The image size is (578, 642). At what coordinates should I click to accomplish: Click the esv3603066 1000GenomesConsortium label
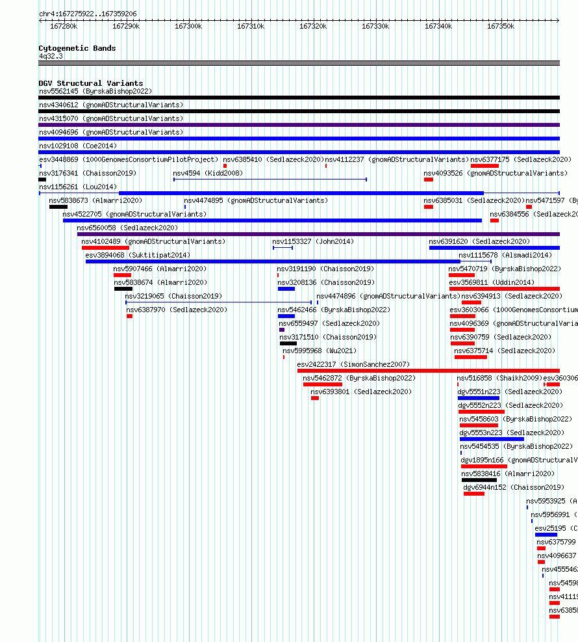pyautogui.click(x=514, y=310)
